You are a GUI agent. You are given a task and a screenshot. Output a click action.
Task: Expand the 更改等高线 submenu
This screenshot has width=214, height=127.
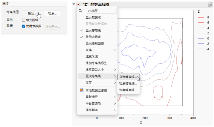(97, 76)
